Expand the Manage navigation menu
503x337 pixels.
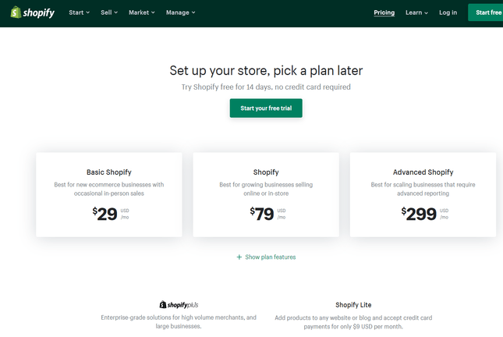pyautogui.click(x=180, y=12)
